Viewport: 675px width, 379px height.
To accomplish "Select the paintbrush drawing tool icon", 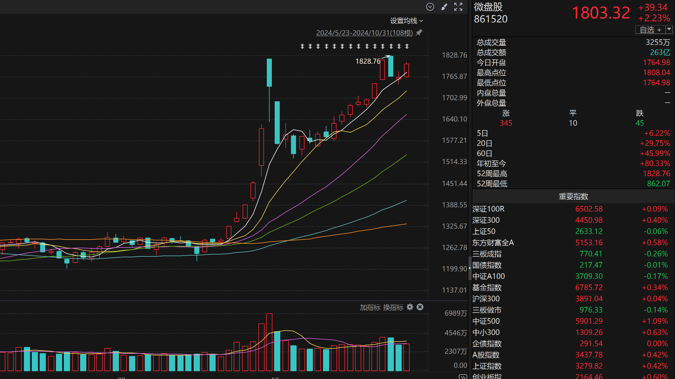I will tap(444, 7).
